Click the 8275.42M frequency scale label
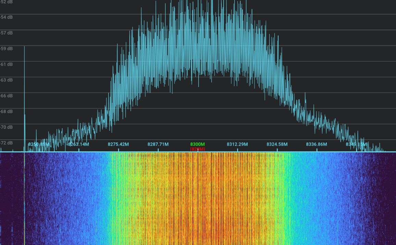 pyautogui.click(x=119, y=145)
